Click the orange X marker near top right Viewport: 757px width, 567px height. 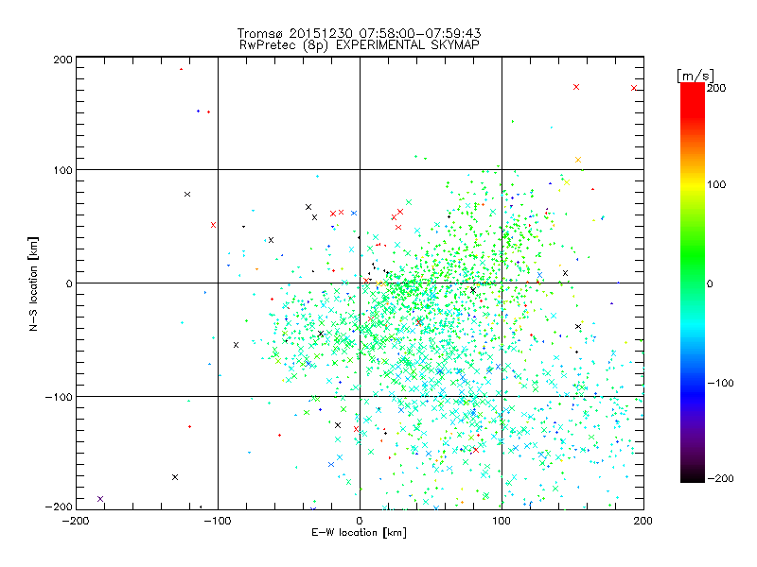coord(578,160)
